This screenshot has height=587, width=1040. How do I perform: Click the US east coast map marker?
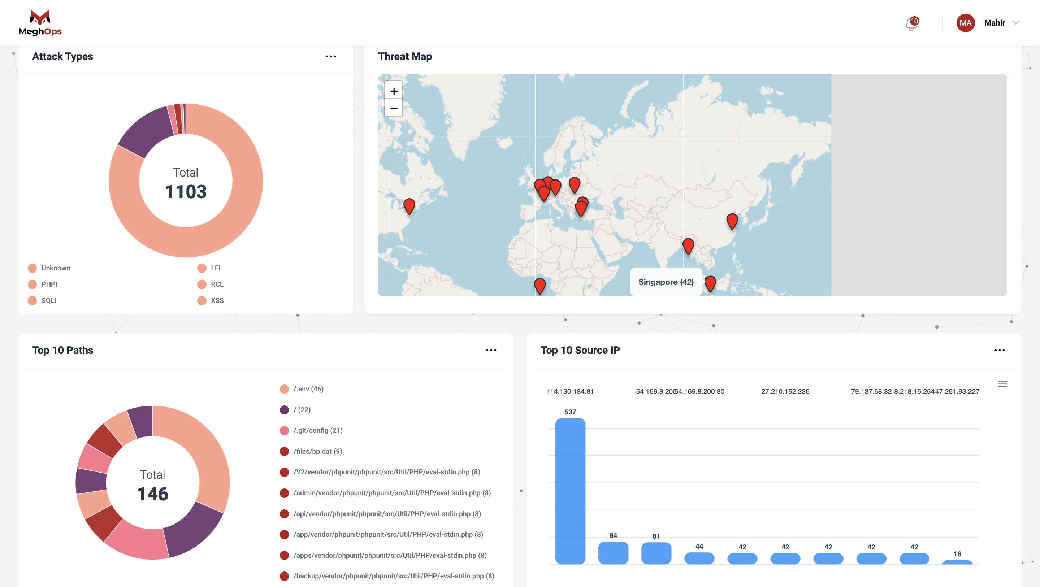point(409,205)
